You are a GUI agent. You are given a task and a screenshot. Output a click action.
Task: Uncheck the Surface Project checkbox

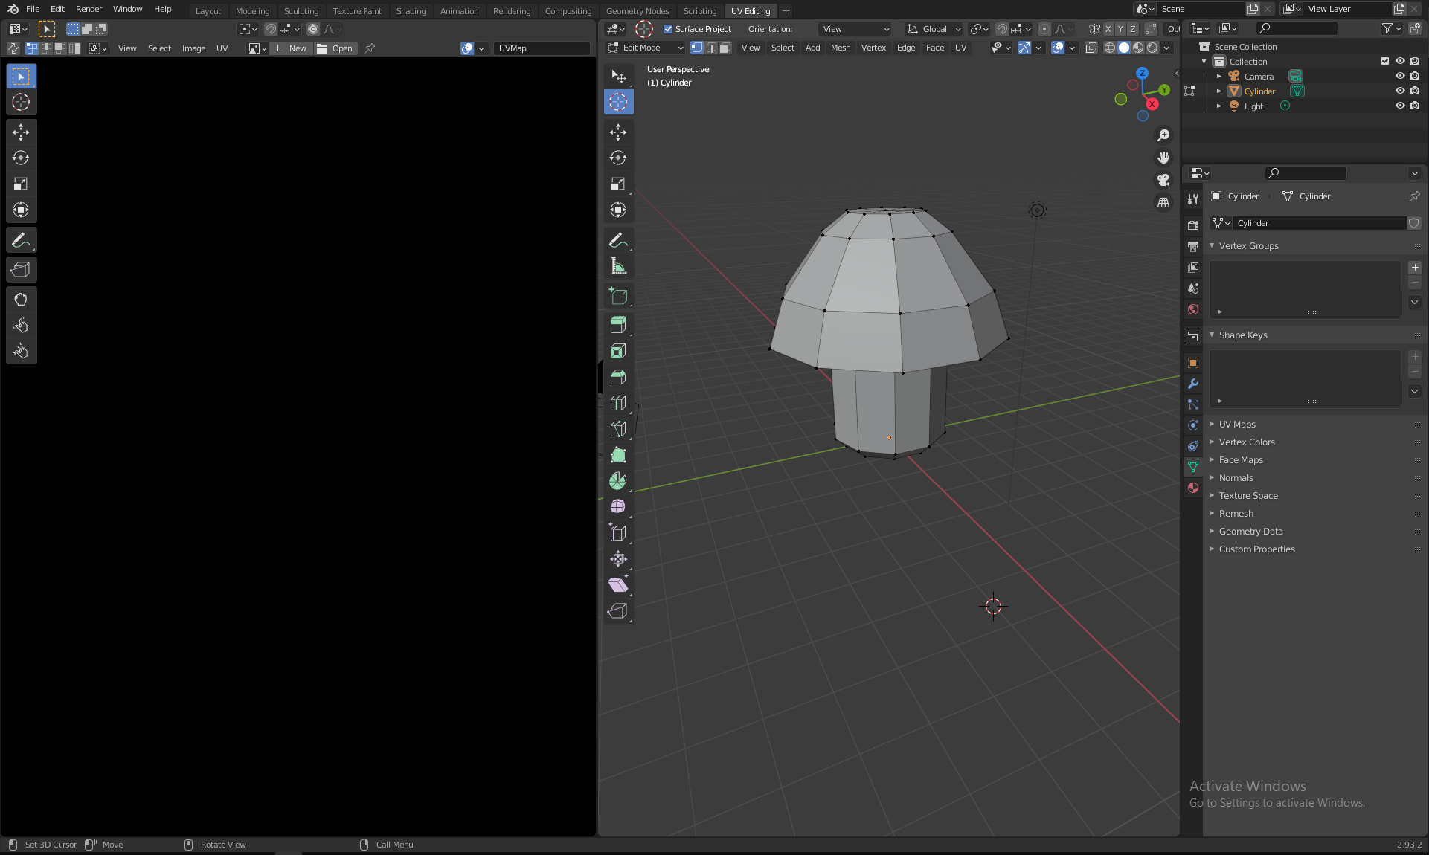(x=668, y=29)
